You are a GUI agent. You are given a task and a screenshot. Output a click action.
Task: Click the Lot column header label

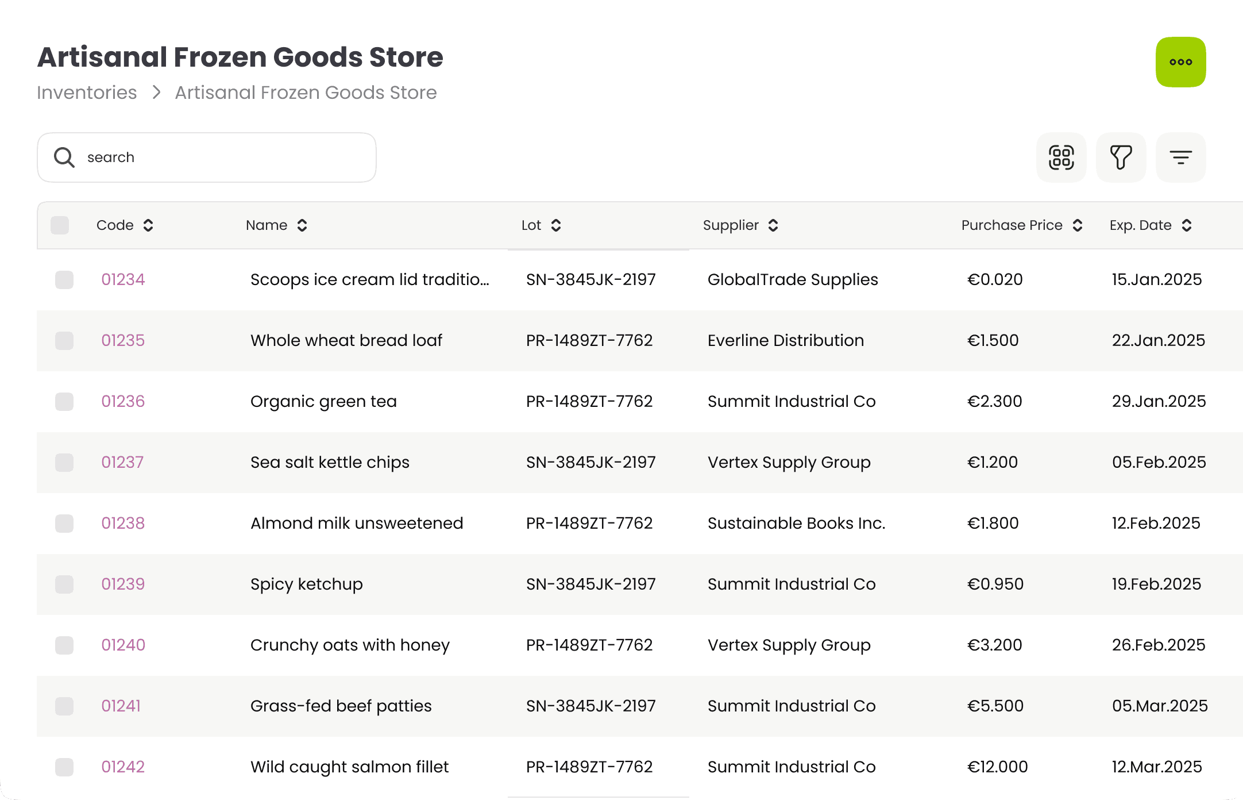point(531,225)
